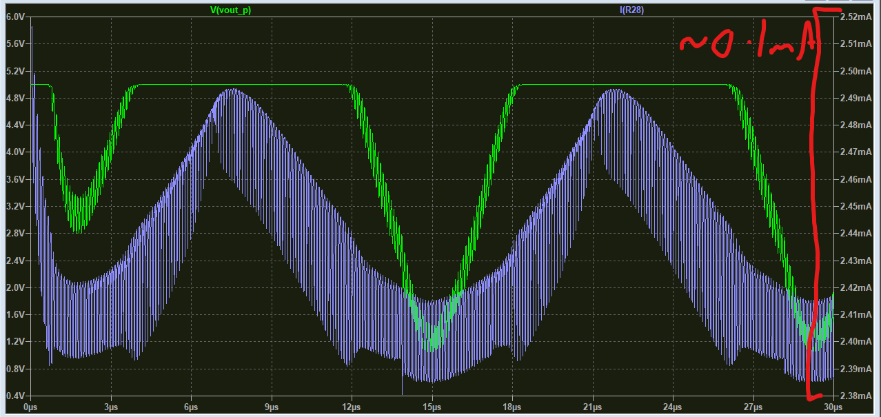Click the 0µs time axis label
This screenshot has width=881, height=417.
coord(30,407)
